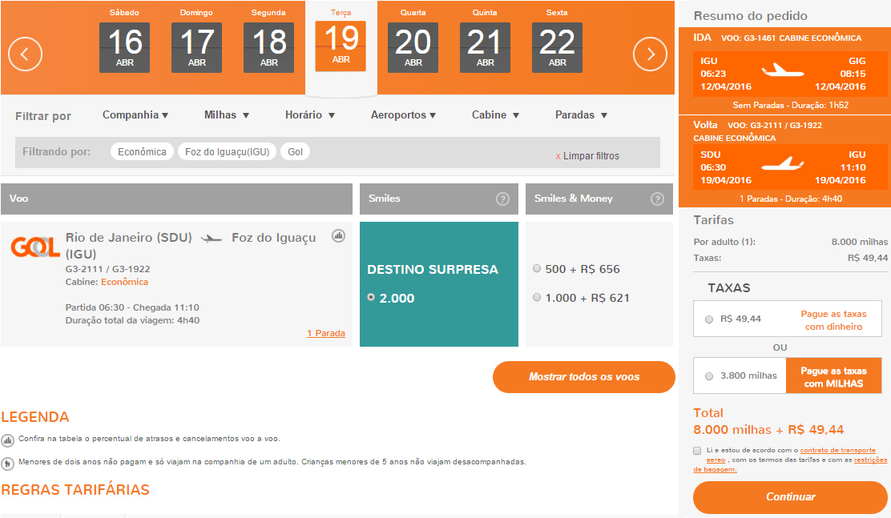Click the Total 8.000 milhas + R$ 49,44 amount

pyautogui.click(x=768, y=430)
